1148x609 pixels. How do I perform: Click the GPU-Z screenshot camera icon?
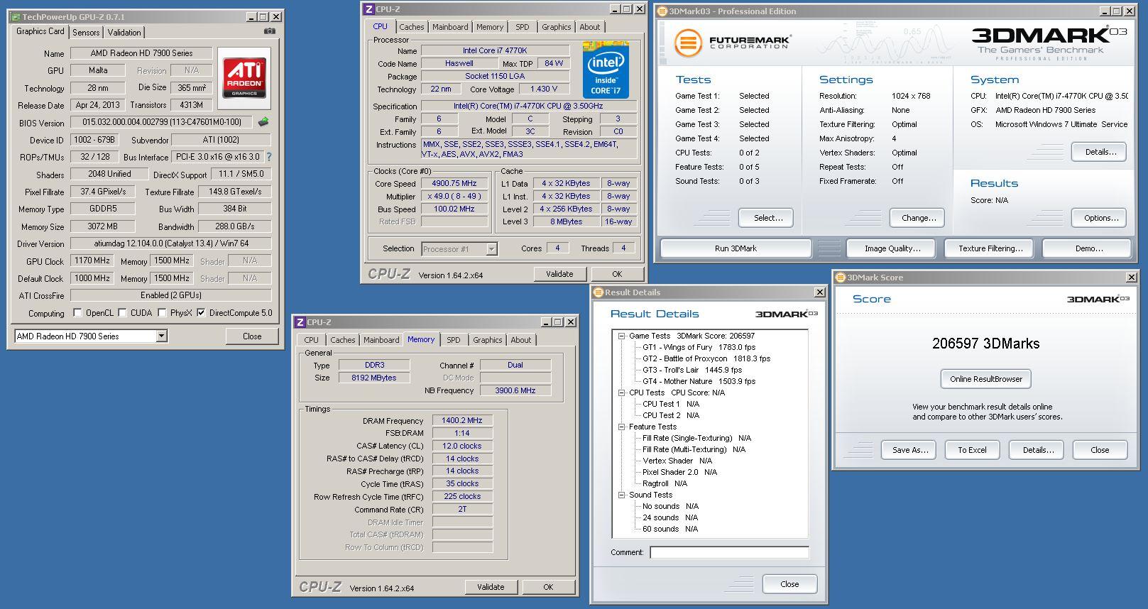[270, 31]
